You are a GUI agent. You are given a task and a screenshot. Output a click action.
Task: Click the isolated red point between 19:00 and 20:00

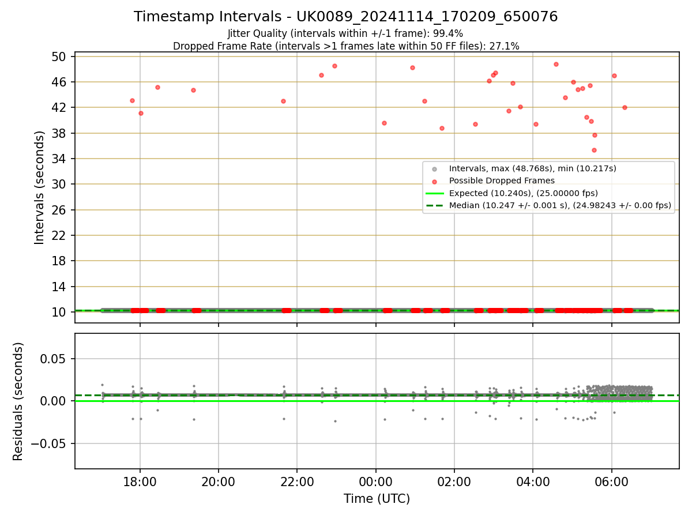[x=193, y=90]
